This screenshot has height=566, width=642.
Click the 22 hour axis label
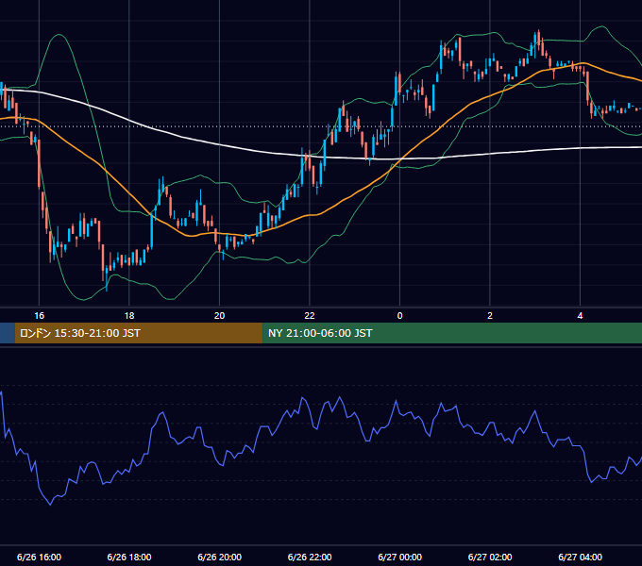coord(310,316)
